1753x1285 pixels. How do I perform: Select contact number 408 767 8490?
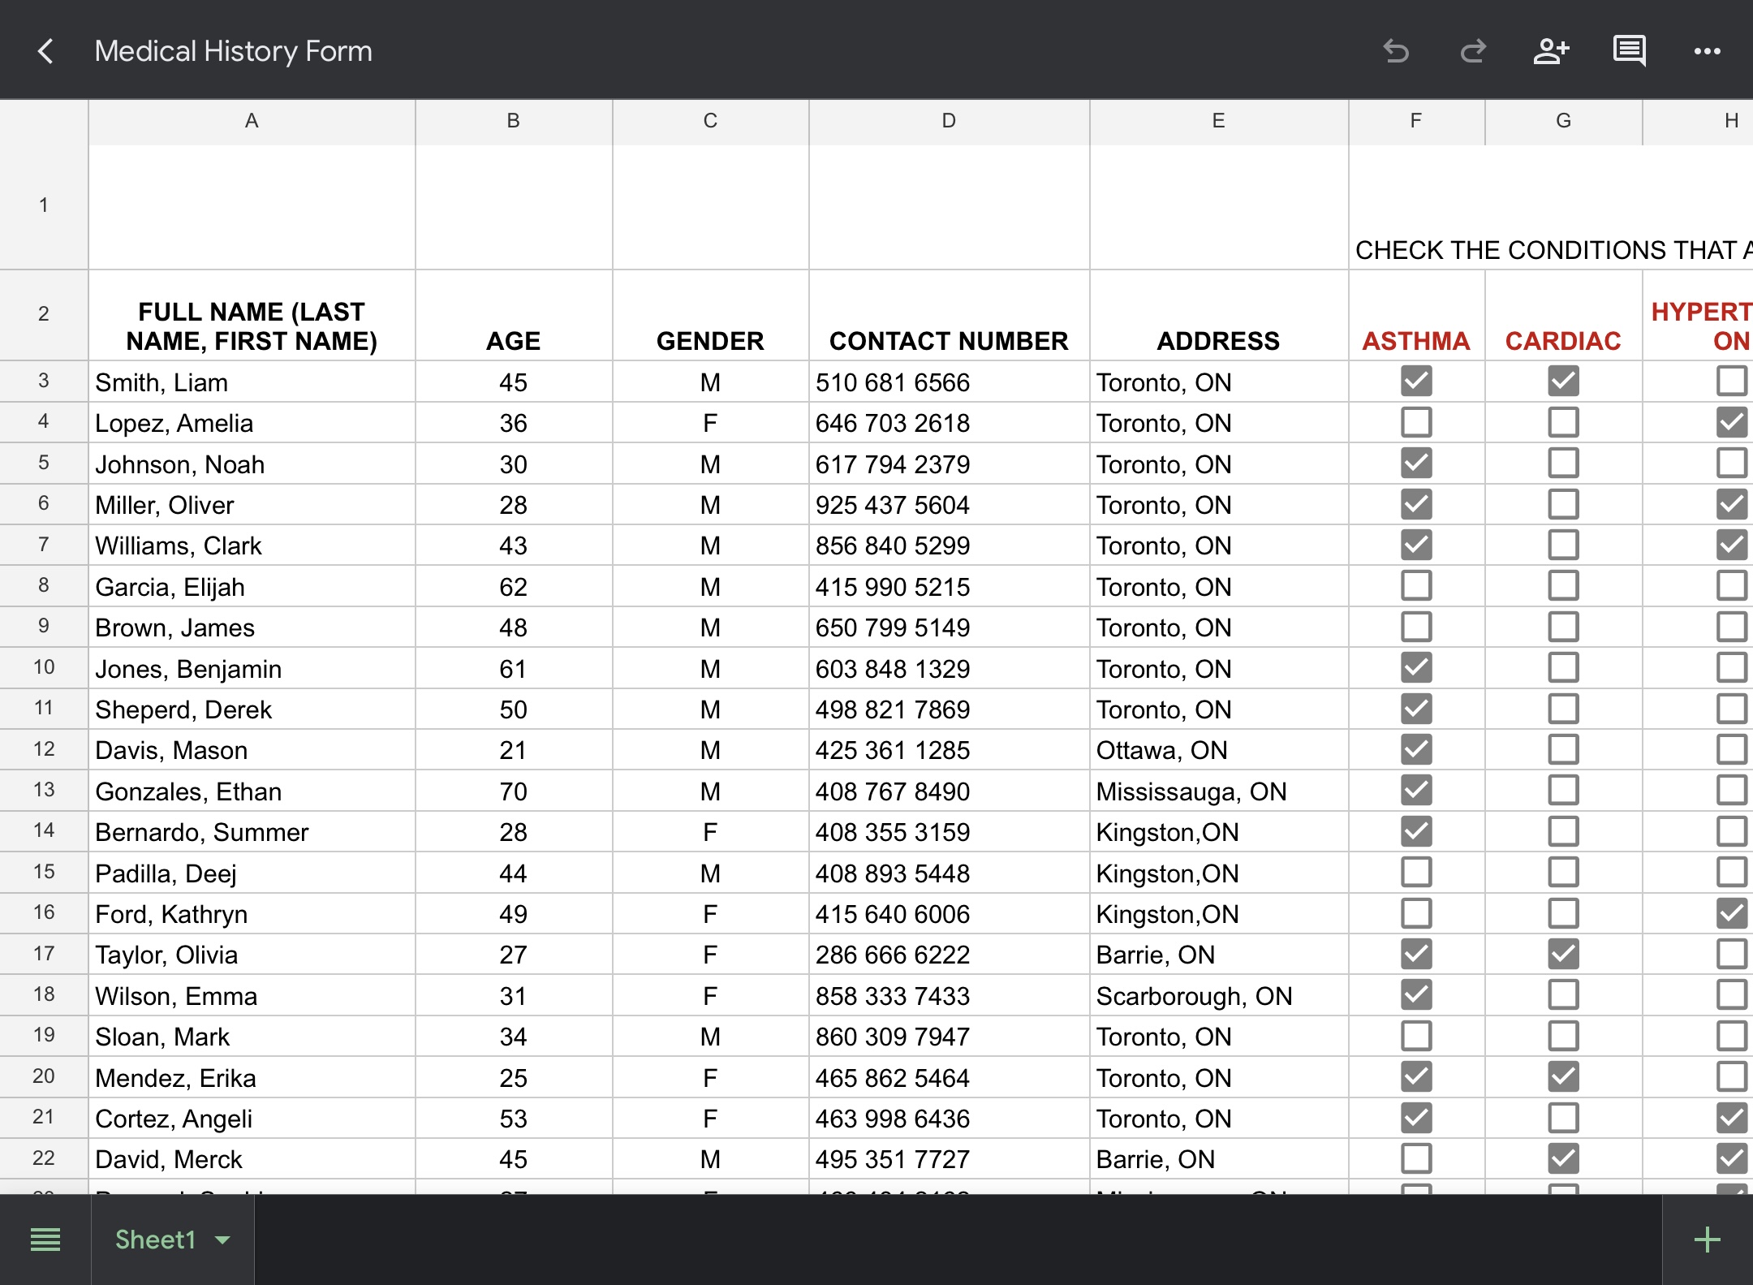[949, 791]
